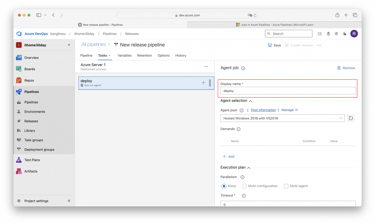Add a task to the deploy job

(x=203, y=83)
